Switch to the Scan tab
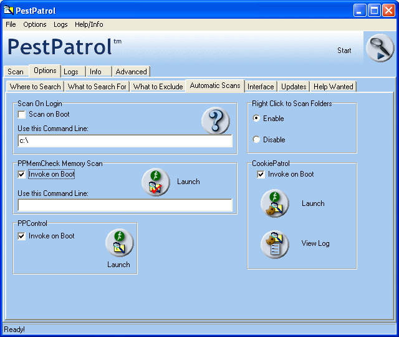 pos(16,72)
